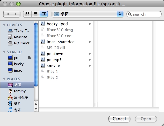The width and height of the screenshot is (164, 126).
Task: Select the imac-sharedoc folder
Action: click(x=66, y=42)
